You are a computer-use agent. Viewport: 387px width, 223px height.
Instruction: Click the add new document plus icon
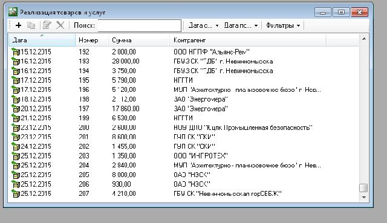pyautogui.click(x=19, y=25)
